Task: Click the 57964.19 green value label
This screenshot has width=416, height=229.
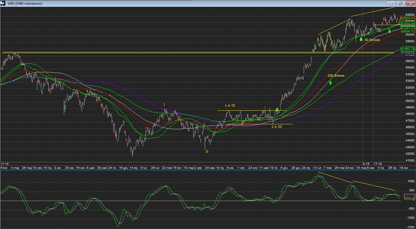Action: click(x=408, y=49)
